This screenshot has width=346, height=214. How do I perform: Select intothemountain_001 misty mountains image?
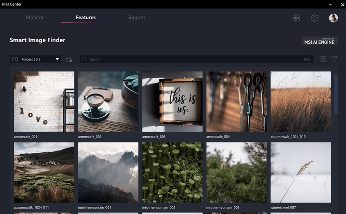tap(108, 172)
